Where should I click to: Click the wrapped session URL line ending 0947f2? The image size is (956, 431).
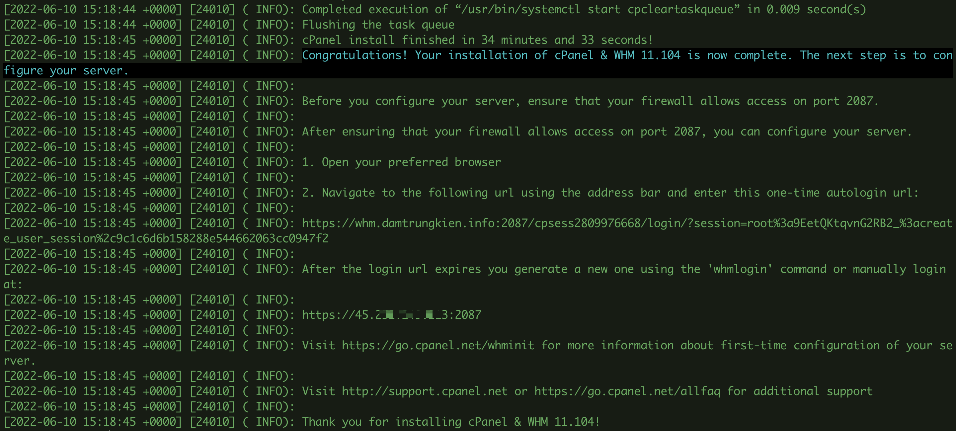coord(166,238)
